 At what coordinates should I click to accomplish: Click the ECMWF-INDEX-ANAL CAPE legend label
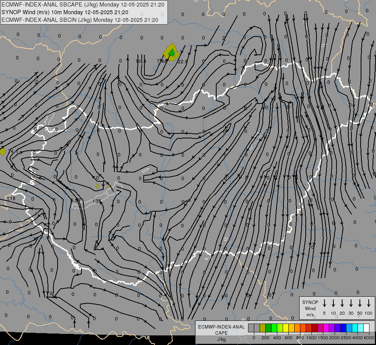221,330
